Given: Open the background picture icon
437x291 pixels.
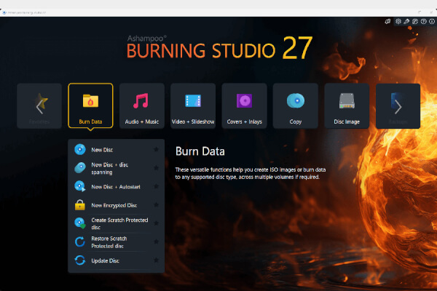Looking at the screenshot, I should [x=415, y=21].
